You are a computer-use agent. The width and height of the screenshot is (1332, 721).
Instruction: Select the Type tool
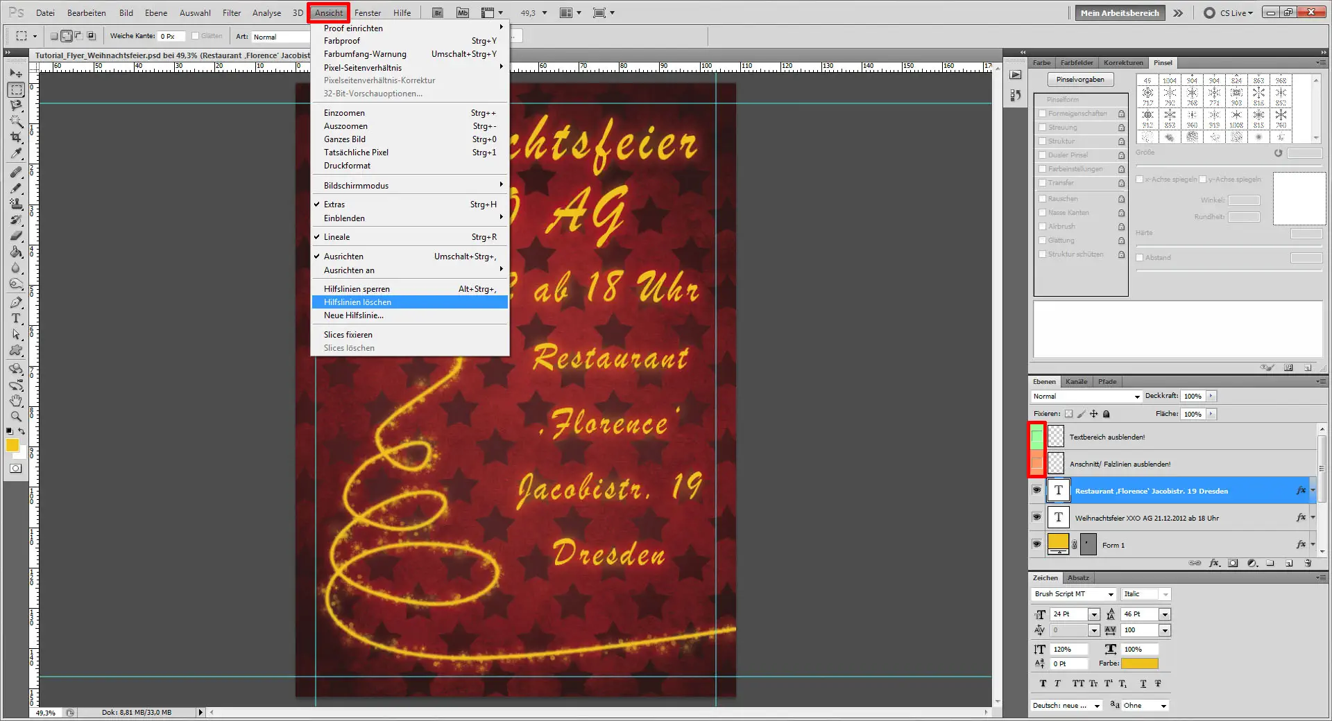(16, 319)
